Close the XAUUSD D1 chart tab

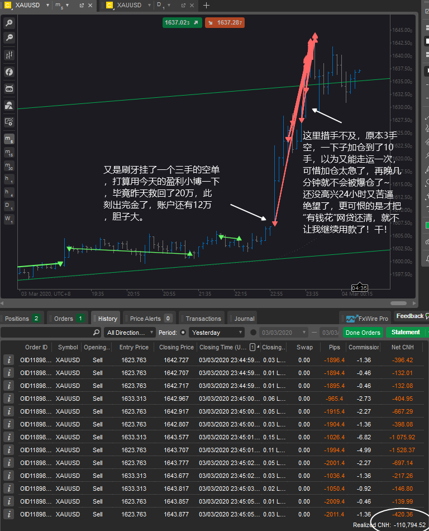(x=192, y=6)
